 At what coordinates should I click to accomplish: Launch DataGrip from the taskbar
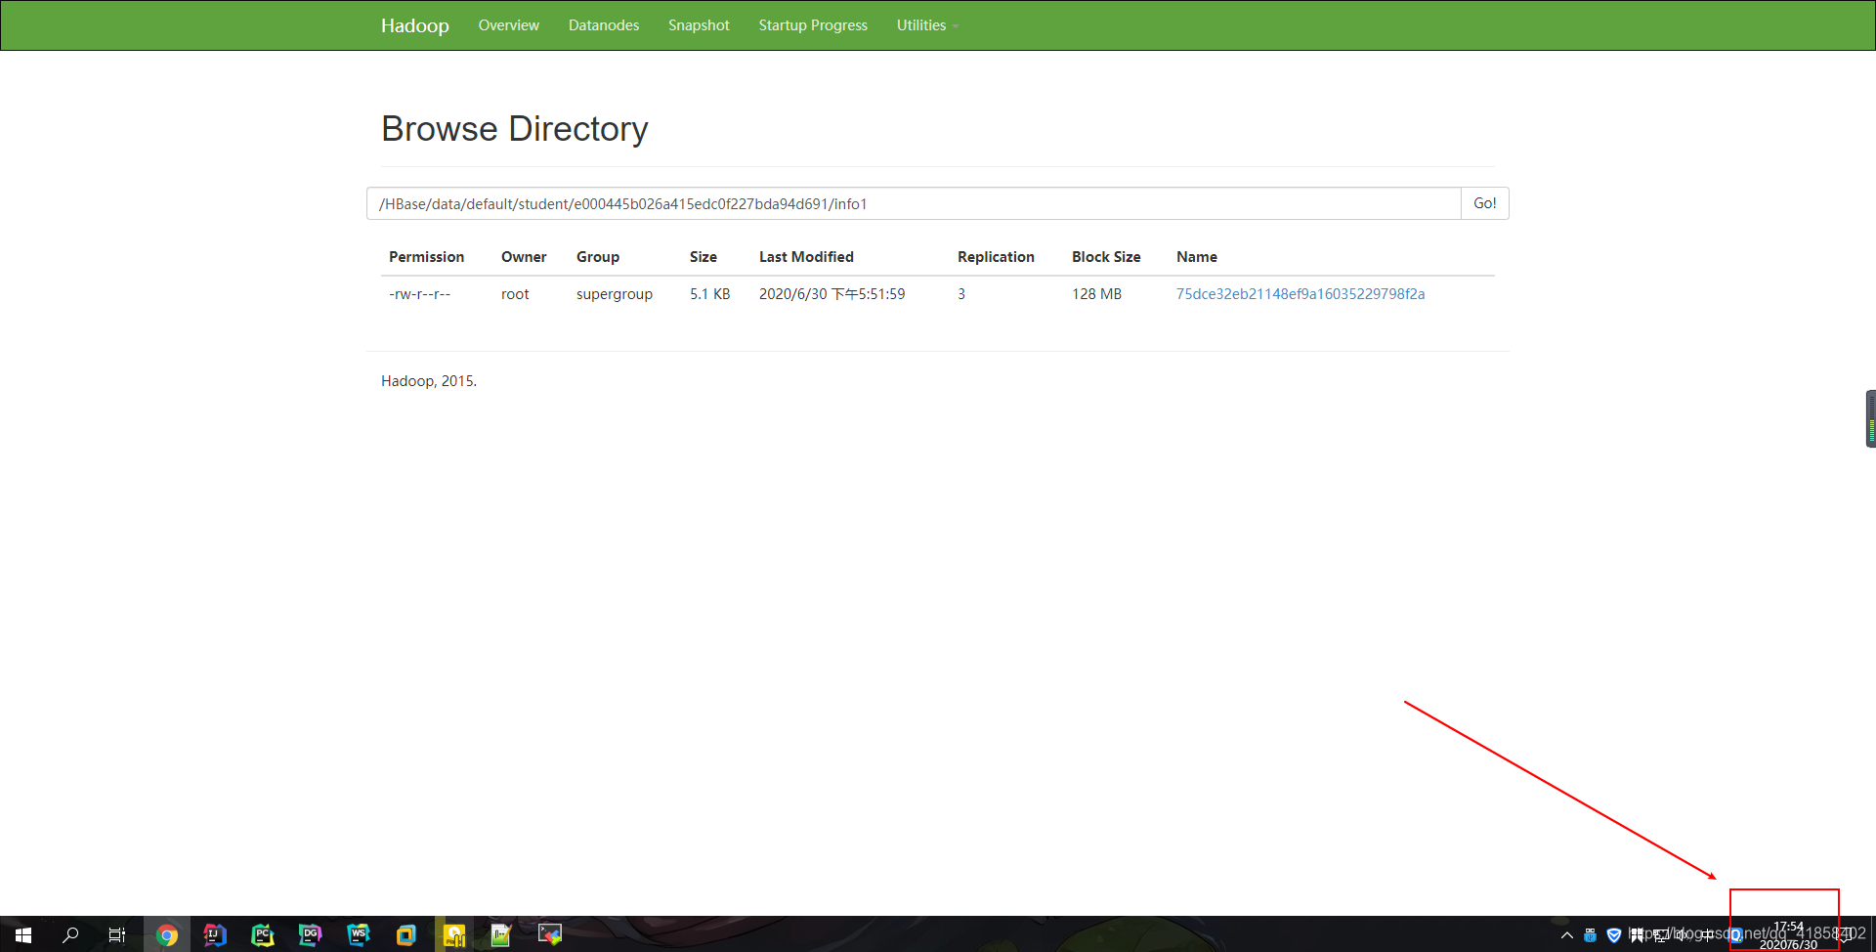point(311,935)
